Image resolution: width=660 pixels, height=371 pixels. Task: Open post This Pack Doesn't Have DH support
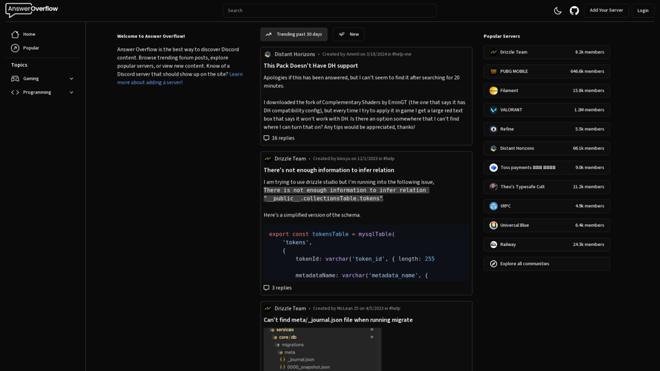(x=311, y=66)
